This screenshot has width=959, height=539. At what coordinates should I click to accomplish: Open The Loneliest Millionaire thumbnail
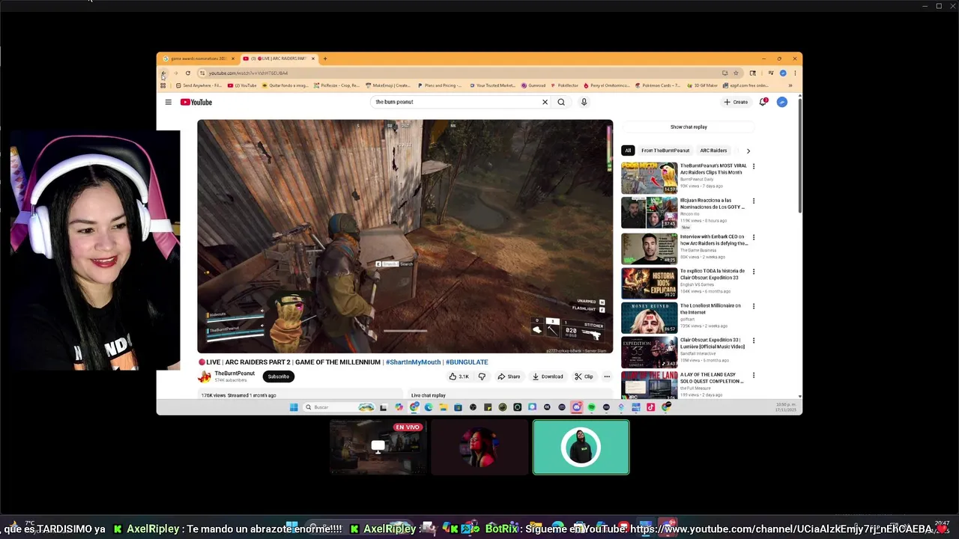[649, 317]
